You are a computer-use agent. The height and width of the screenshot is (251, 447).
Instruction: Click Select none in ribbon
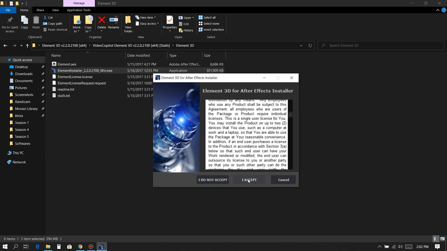[209, 23]
